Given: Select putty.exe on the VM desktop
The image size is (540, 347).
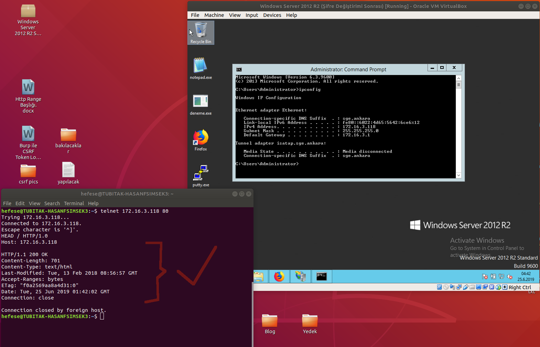Looking at the screenshot, I should pyautogui.click(x=201, y=176).
